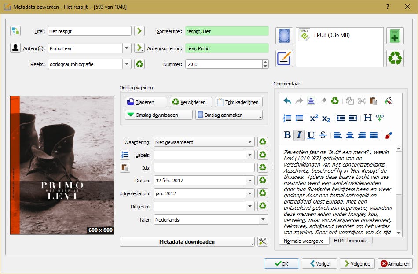Toggle bold formatting in comments
418x274 pixels.
287,135
